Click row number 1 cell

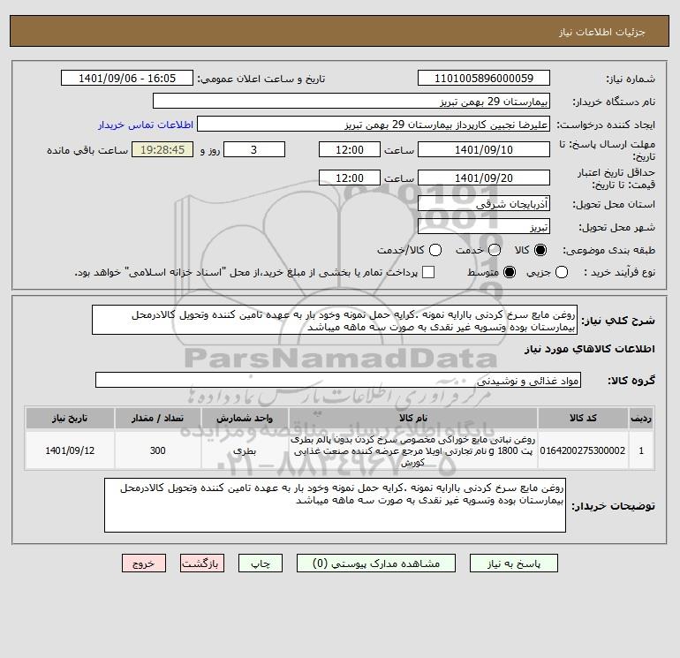(641, 450)
